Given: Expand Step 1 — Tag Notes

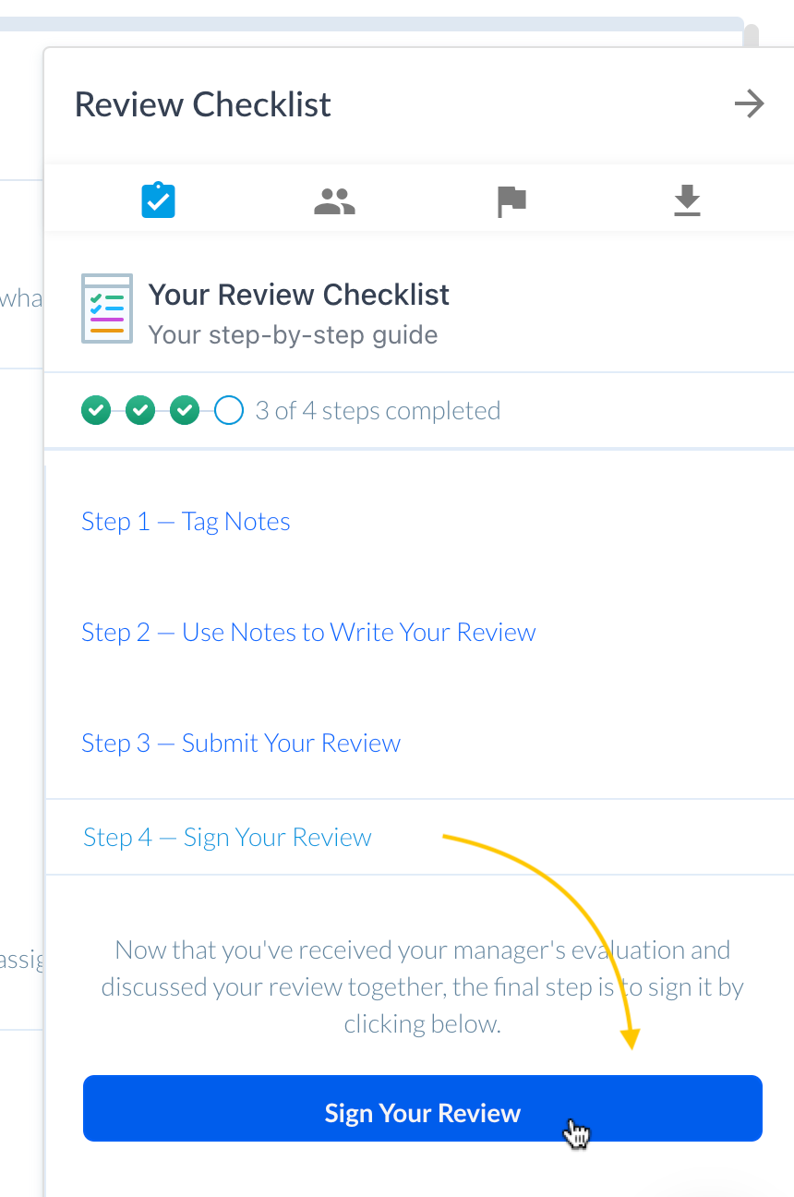Looking at the screenshot, I should click(186, 522).
